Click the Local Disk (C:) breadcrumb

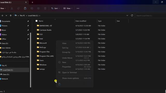(33, 16)
